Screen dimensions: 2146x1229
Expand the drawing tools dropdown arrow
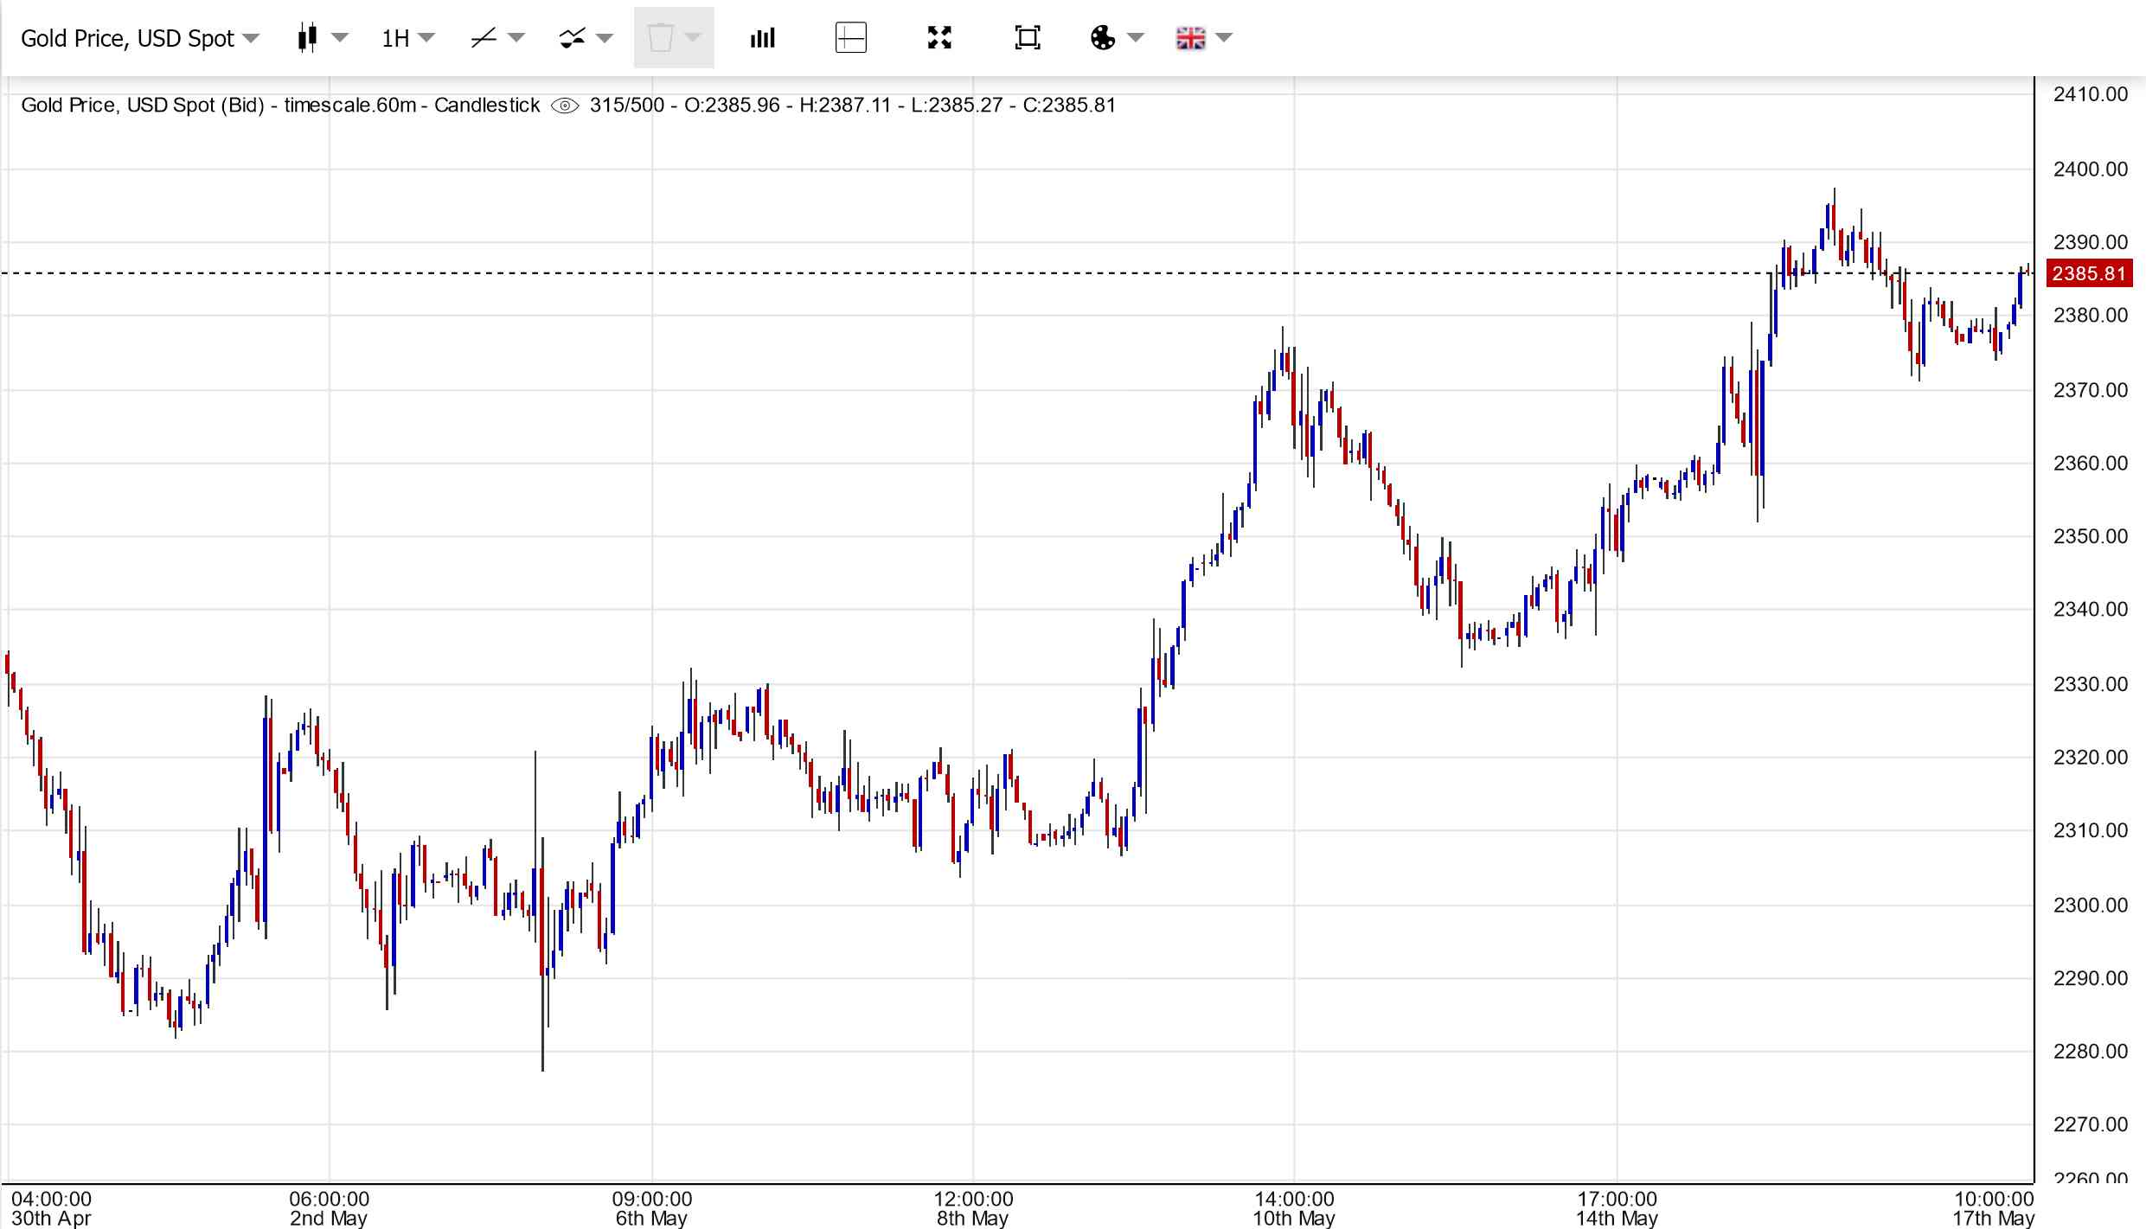pos(516,37)
